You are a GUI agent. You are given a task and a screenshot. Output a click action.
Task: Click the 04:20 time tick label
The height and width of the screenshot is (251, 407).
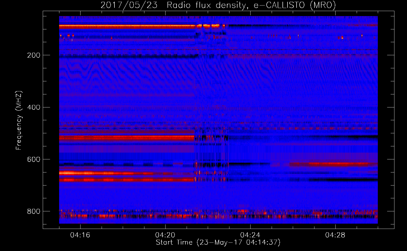(165, 235)
